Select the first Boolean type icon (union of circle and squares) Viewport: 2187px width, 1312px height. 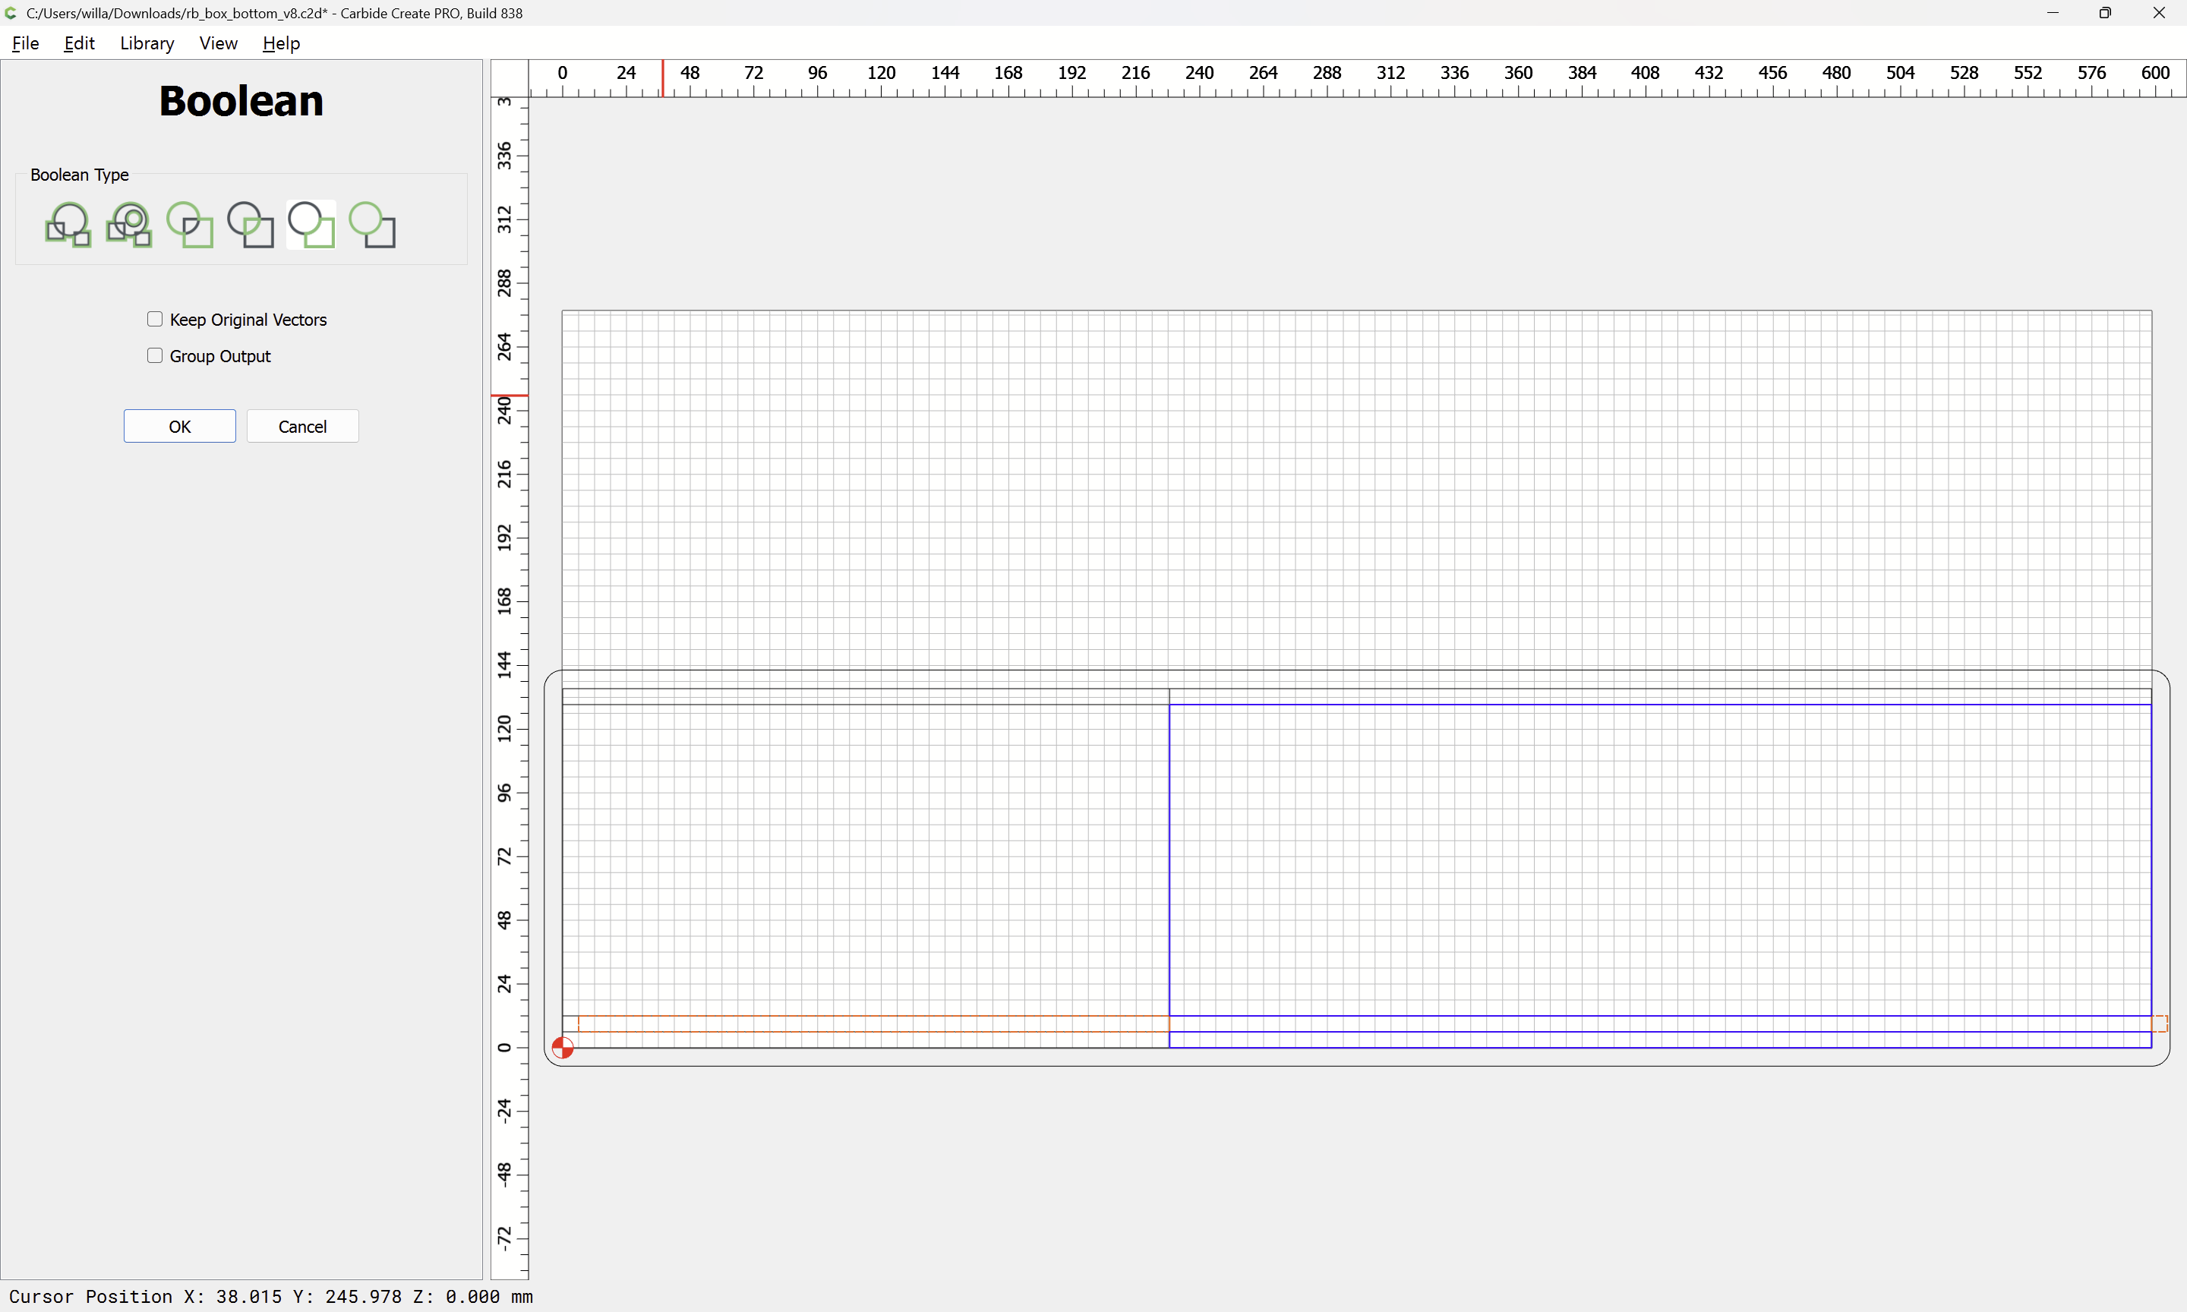[68, 225]
